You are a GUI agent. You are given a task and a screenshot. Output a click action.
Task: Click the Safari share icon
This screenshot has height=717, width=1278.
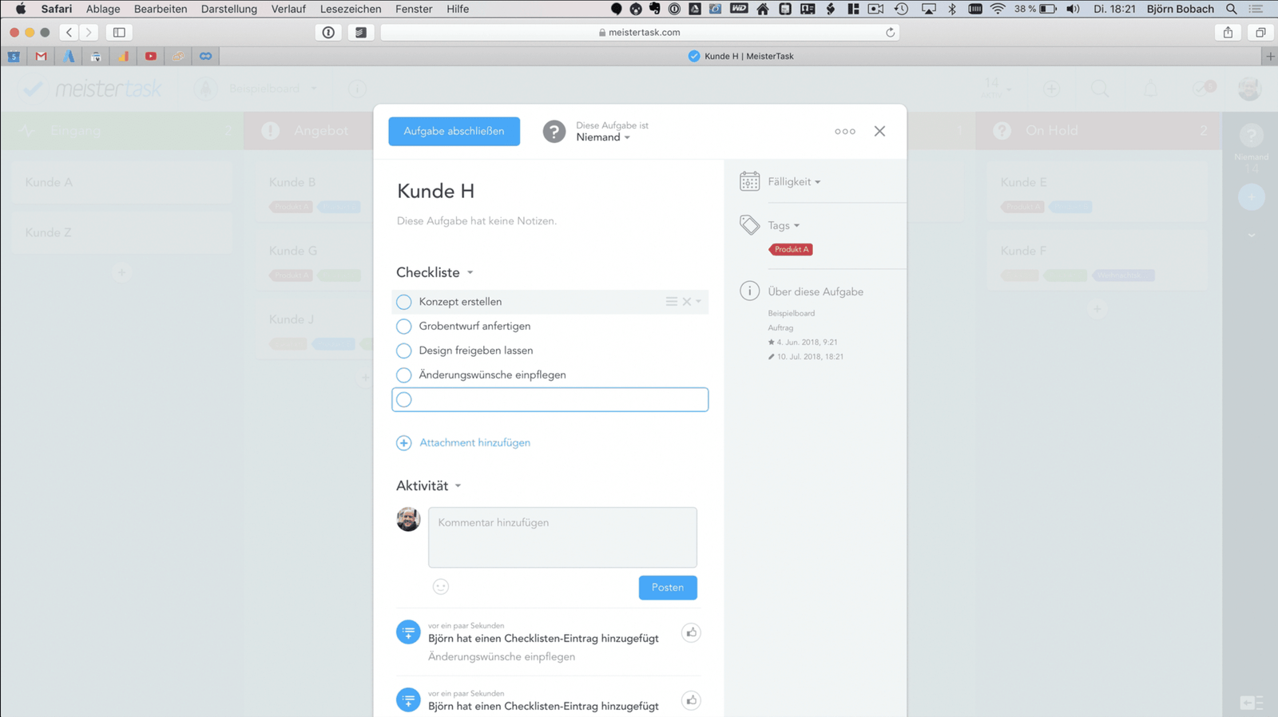pos(1228,33)
